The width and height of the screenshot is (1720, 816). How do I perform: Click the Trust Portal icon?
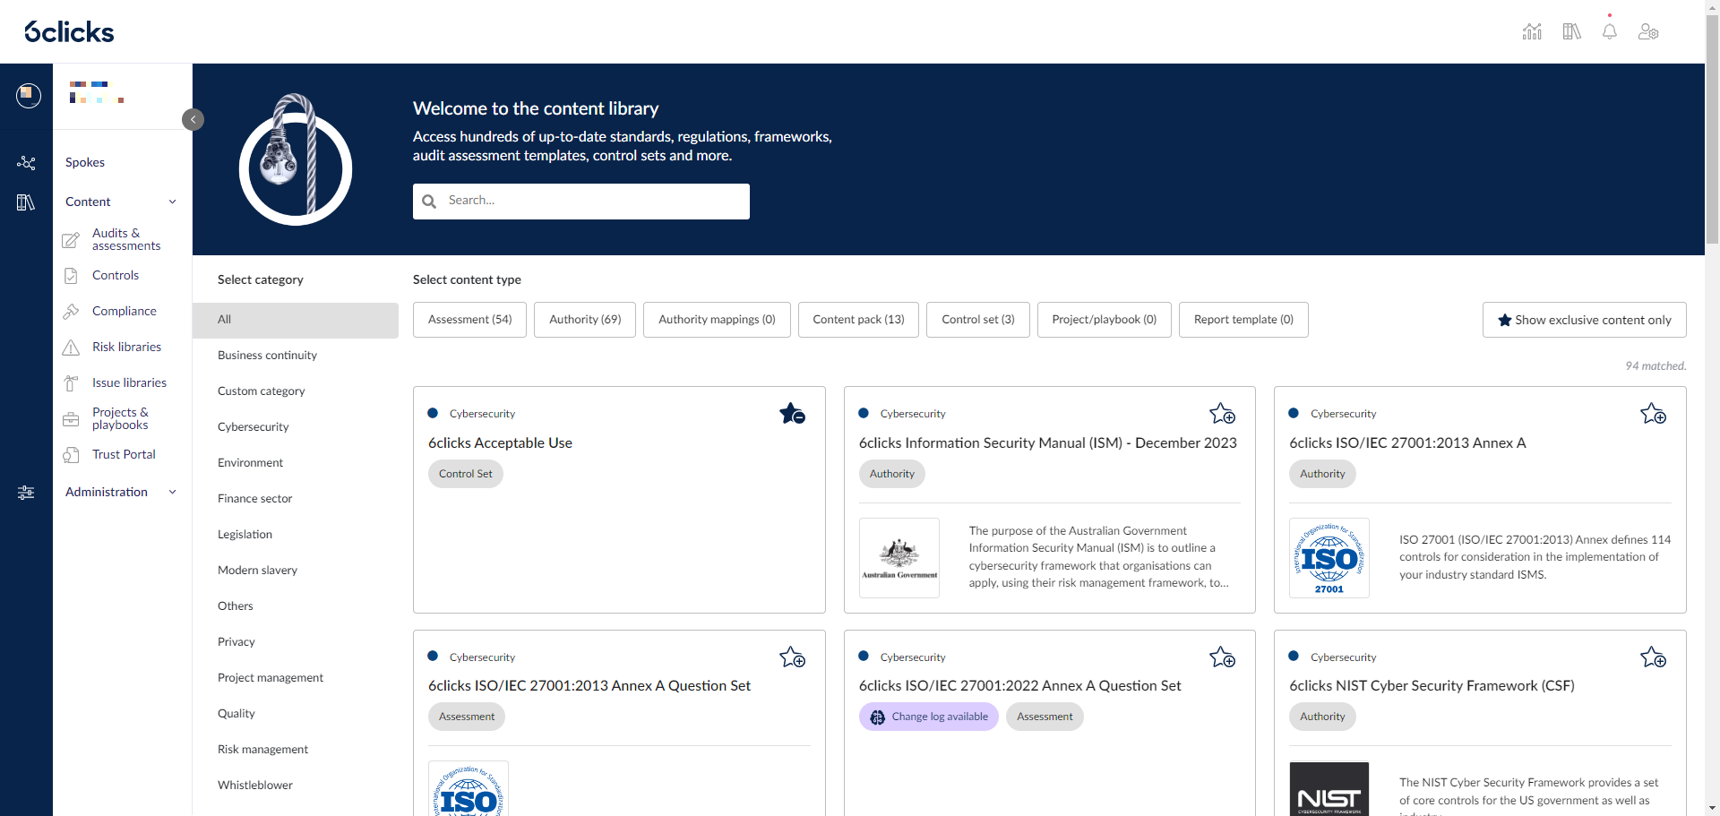(x=71, y=455)
